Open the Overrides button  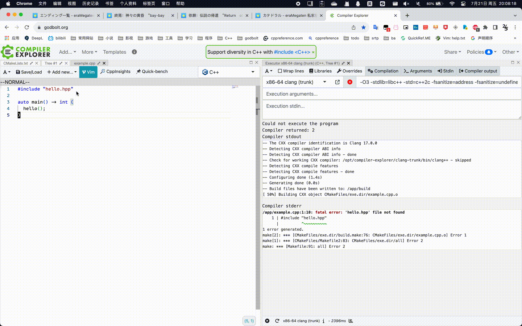tap(349, 71)
